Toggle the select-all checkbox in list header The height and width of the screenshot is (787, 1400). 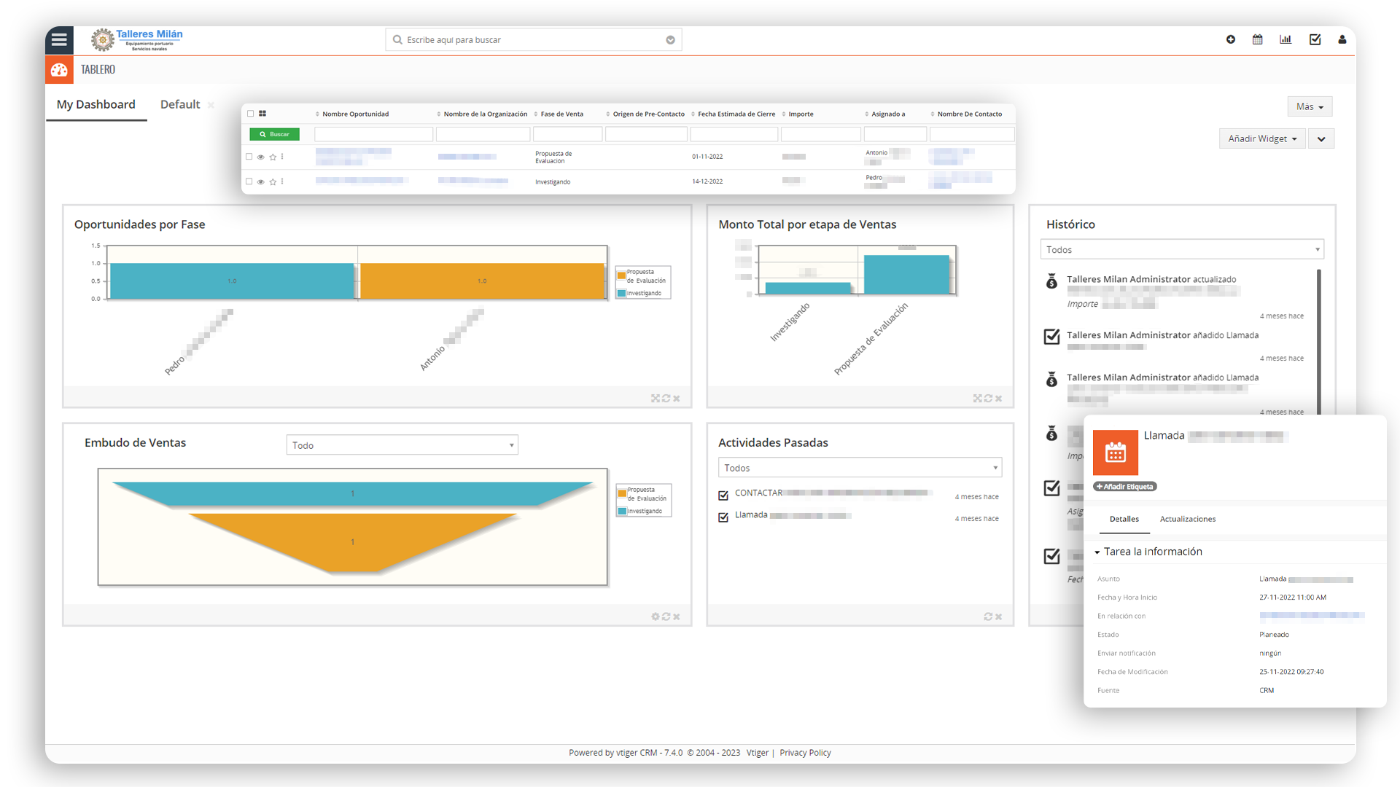[251, 114]
